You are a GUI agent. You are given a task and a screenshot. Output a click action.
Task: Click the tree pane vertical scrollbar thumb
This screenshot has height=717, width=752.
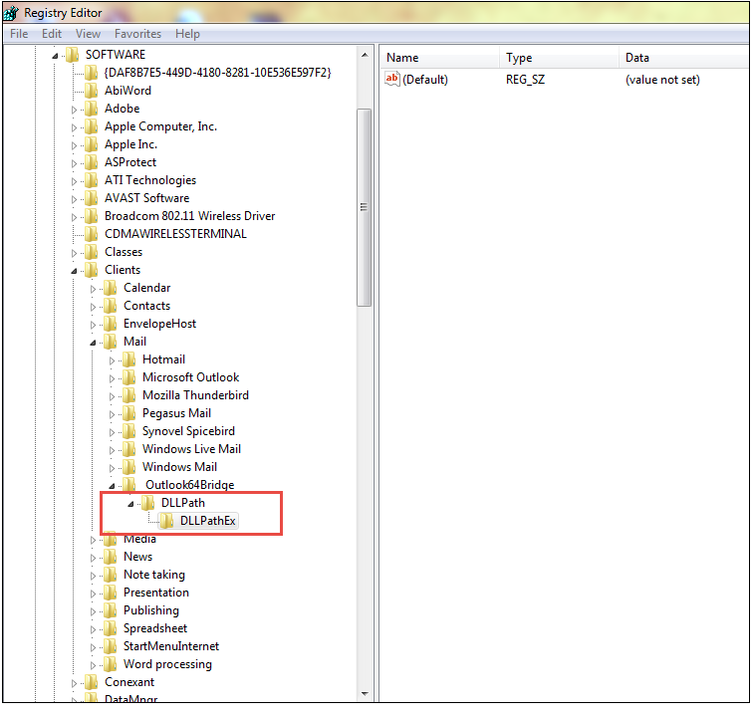point(365,207)
